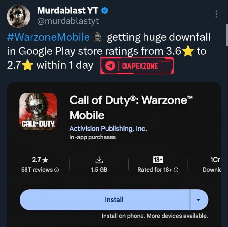
Task: Open the #WarzoneMobile hashtag
Action: click(48, 37)
